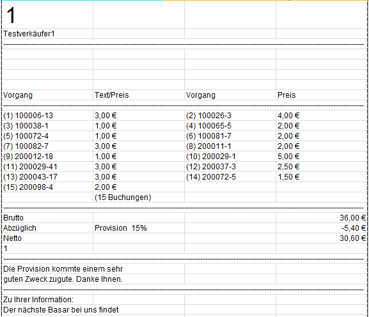The height and width of the screenshot is (317, 369).
Task: Click the 5,00 € price cell
Action: pyautogui.click(x=321, y=157)
